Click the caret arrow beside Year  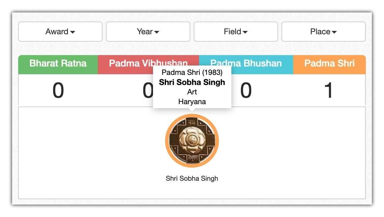coord(157,32)
